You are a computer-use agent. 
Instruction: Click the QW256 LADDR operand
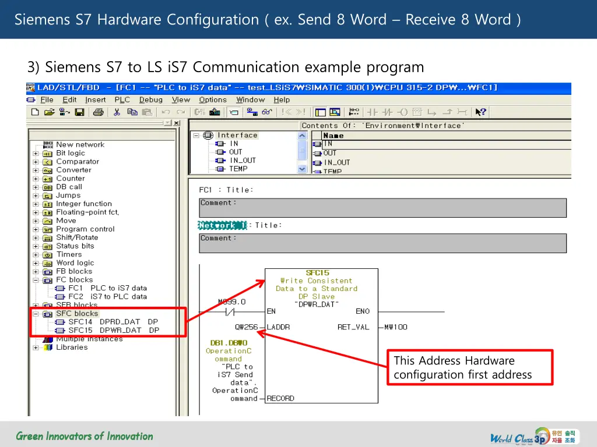click(247, 327)
